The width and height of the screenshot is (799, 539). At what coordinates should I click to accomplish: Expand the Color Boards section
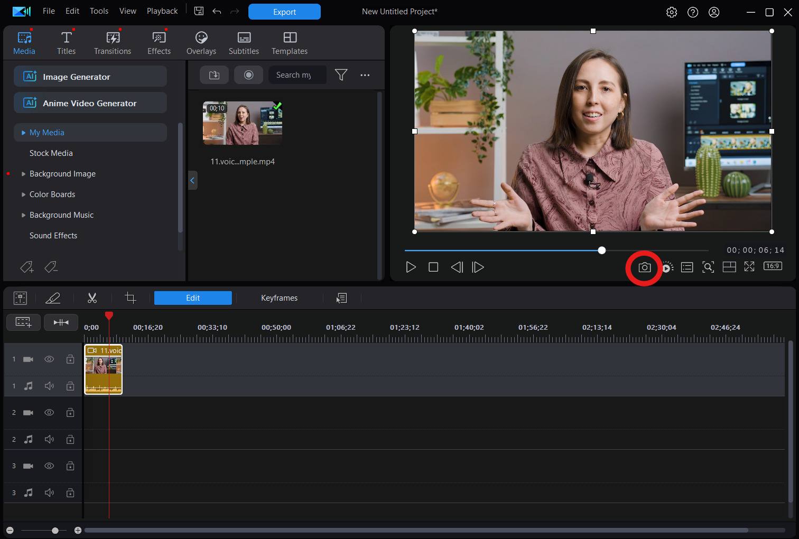(23, 194)
